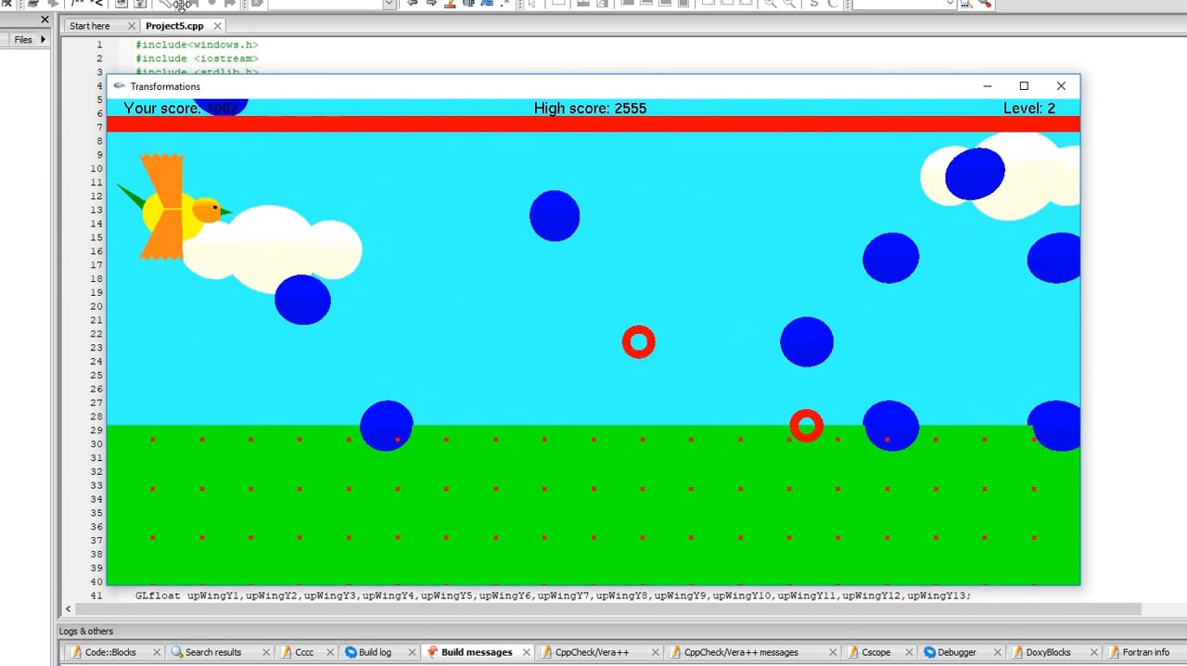Close the Project5.cpp tab

tap(218, 26)
